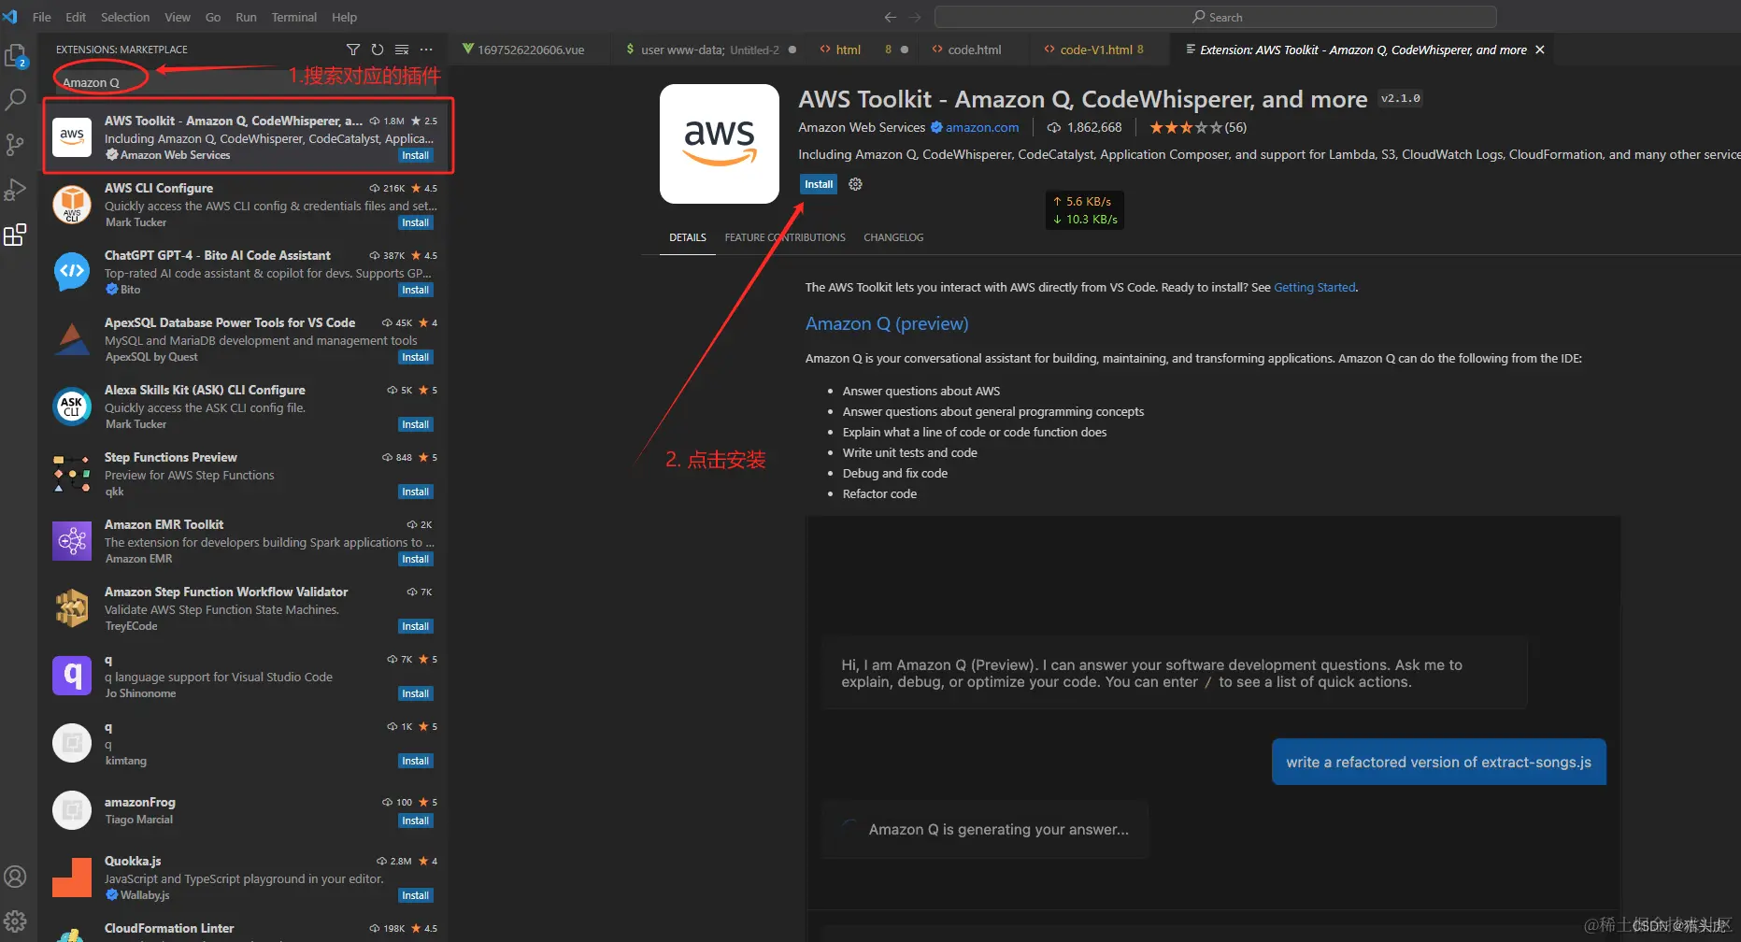Switch to code.html editor tab

pyautogui.click(x=974, y=50)
